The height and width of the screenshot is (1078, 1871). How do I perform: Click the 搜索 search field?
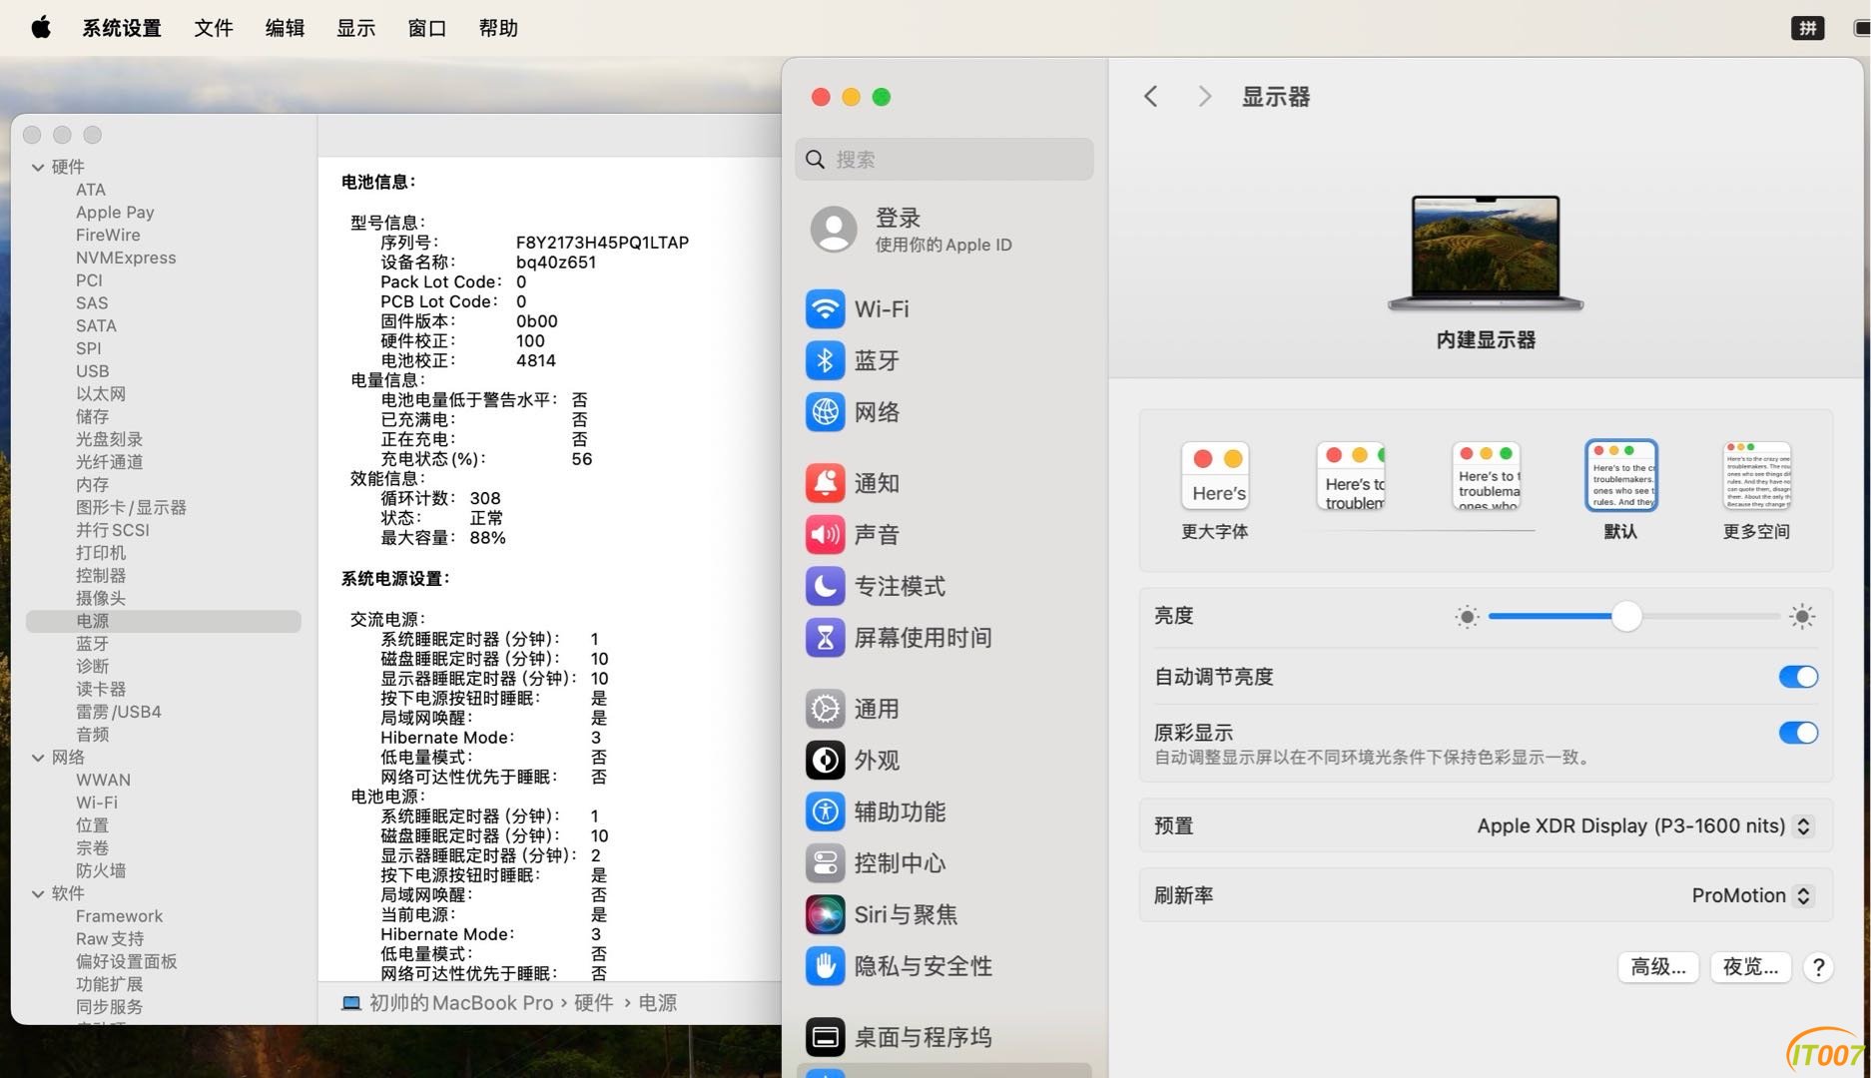click(x=944, y=159)
